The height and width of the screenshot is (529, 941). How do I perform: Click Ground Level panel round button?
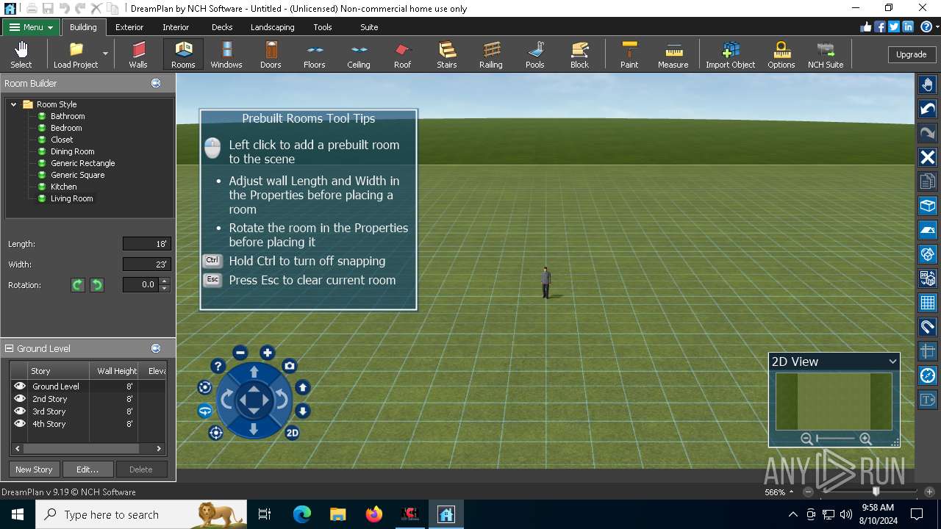coord(156,348)
